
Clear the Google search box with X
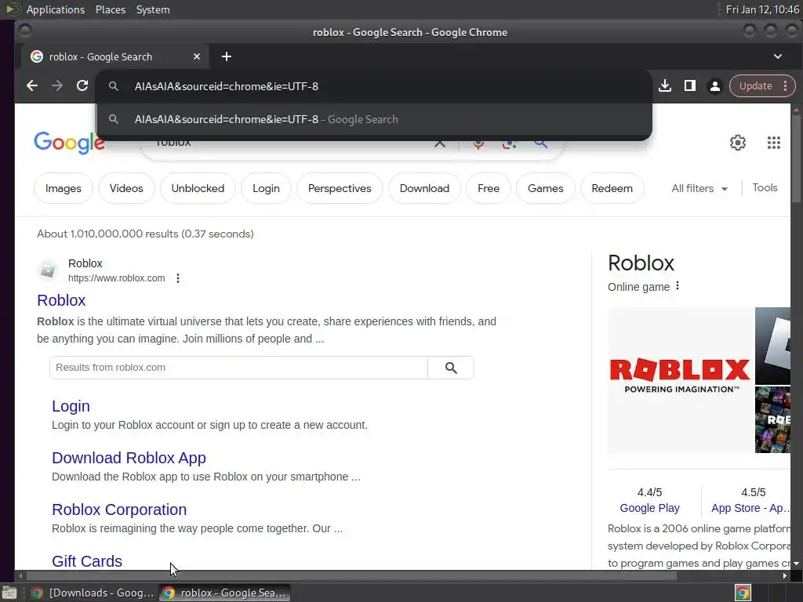coord(440,143)
